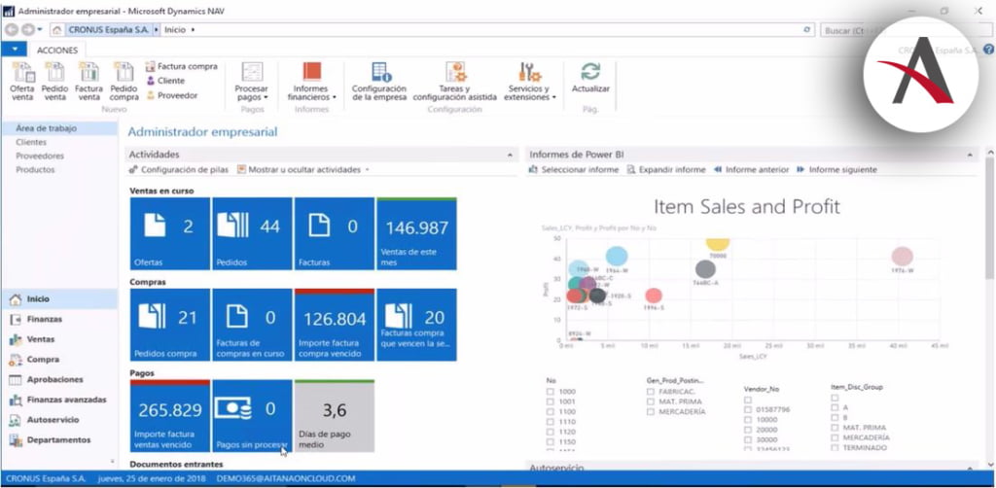Open the Finanzas avanzadas section
996x488 pixels.
[x=59, y=400]
